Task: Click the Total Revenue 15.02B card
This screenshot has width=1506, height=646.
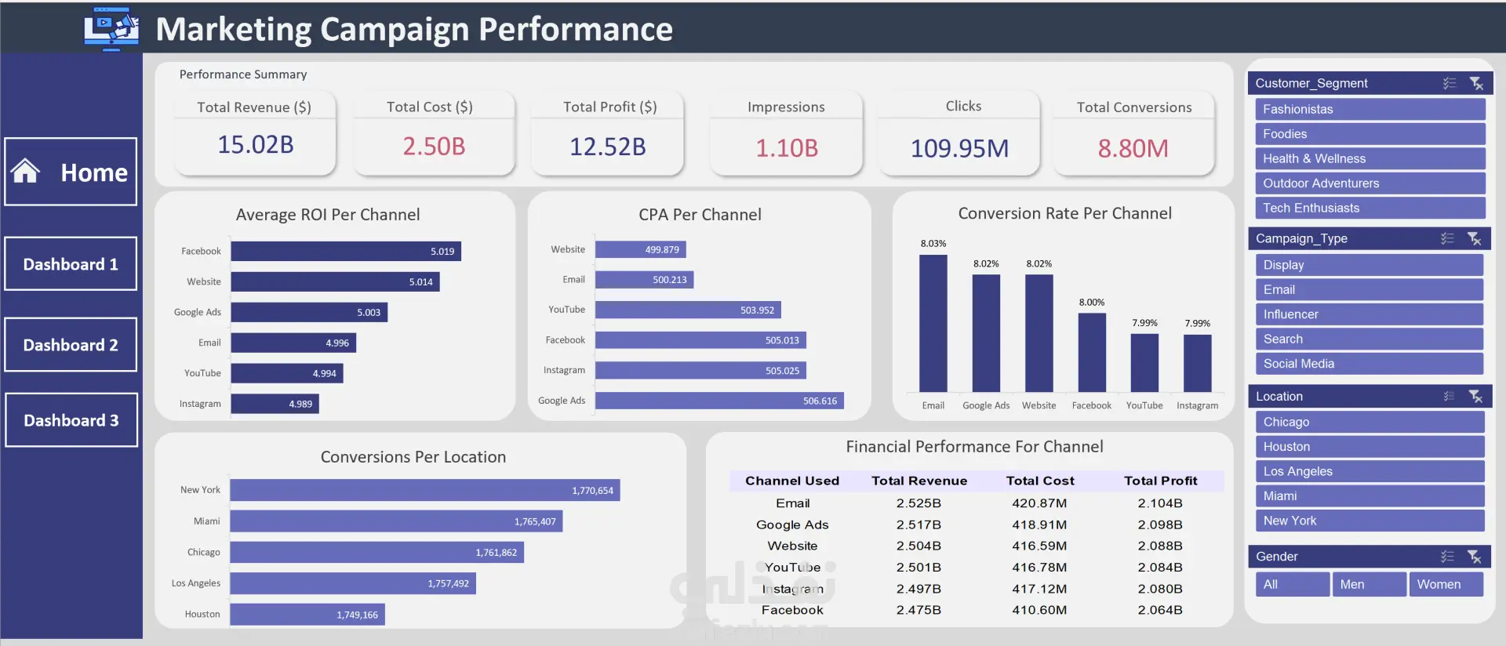Action: (255, 132)
